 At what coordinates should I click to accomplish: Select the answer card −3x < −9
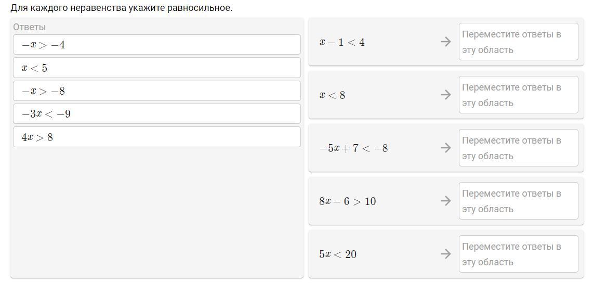click(157, 114)
